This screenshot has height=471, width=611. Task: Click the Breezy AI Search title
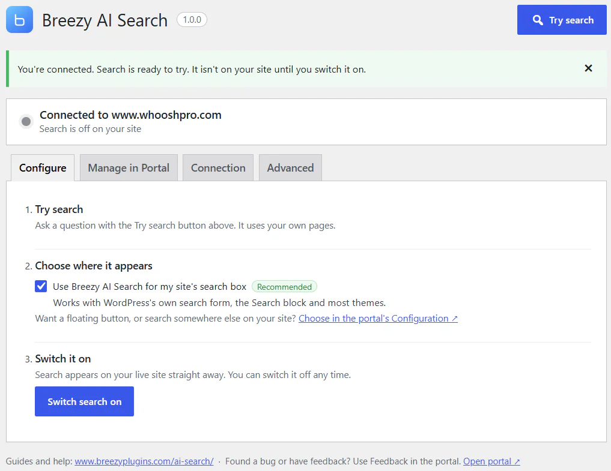(x=105, y=20)
